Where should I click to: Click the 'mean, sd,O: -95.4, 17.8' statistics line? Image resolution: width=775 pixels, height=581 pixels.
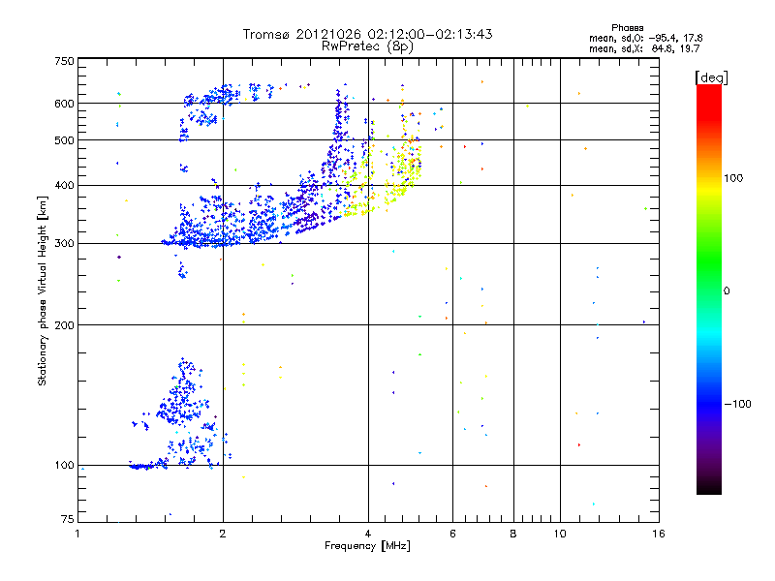[645, 38]
